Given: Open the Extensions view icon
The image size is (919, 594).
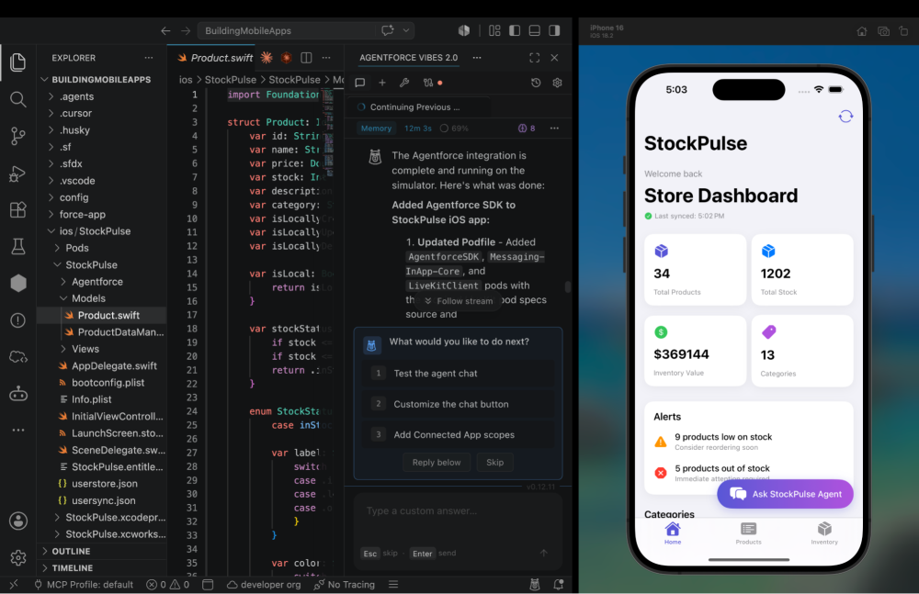Looking at the screenshot, I should click(18, 209).
